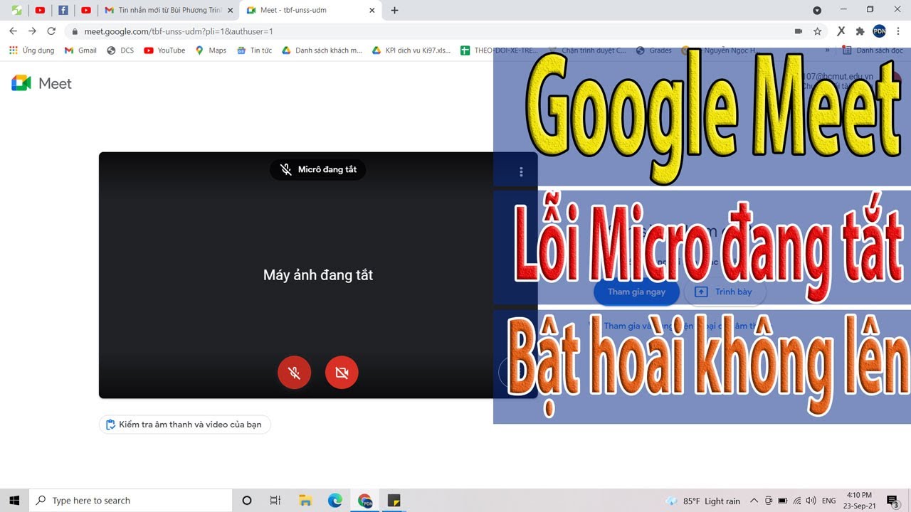Open the DCS bookmark
The height and width of the screenshot is (512, 911).
coord(120,50)
